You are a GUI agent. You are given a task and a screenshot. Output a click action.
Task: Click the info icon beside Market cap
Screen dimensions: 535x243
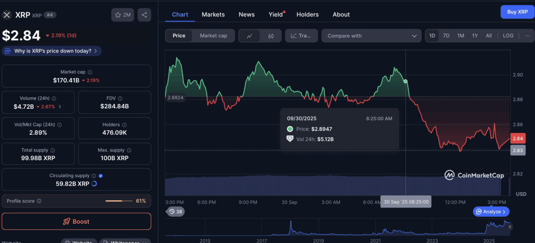(x=90, y=72)
